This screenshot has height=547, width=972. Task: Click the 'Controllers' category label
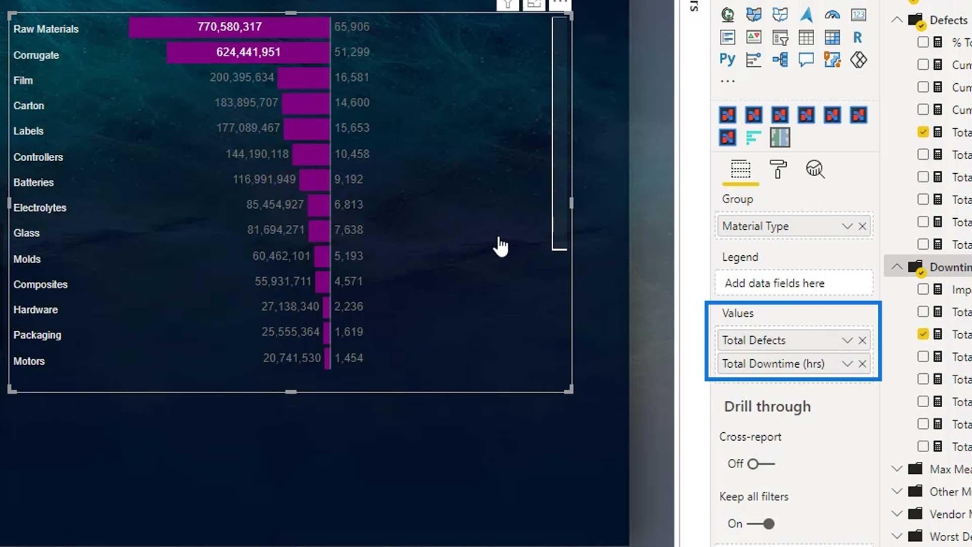tap(38, 157)
